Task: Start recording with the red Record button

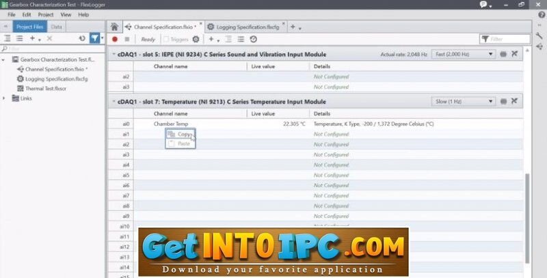Action: 115,40
